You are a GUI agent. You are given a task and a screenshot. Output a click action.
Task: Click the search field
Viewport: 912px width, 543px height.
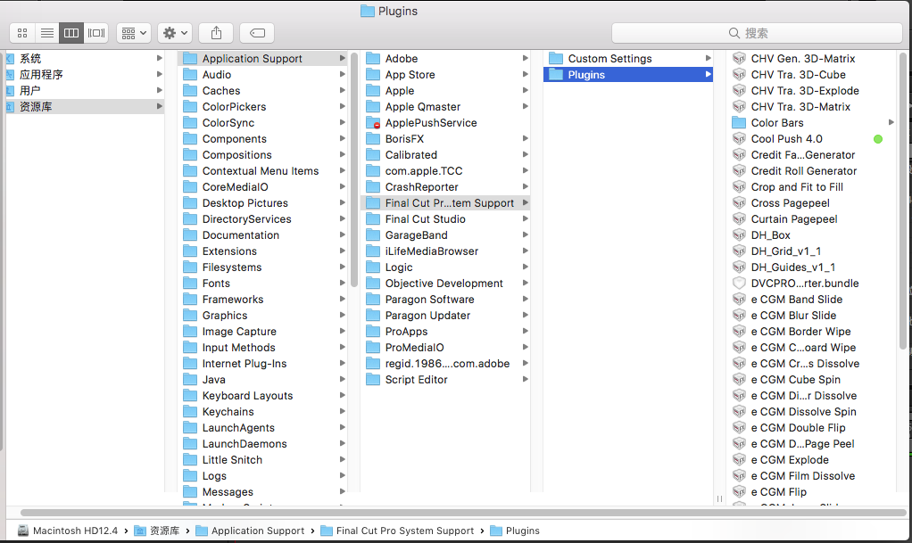(757, 33)
